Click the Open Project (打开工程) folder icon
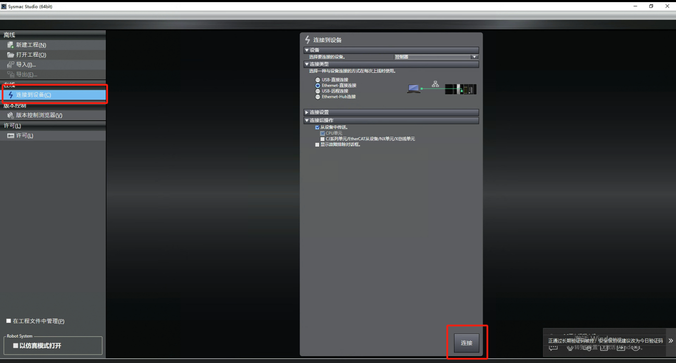Image resolution: width=676 pixels, height=363 pixels. [10, 55]
